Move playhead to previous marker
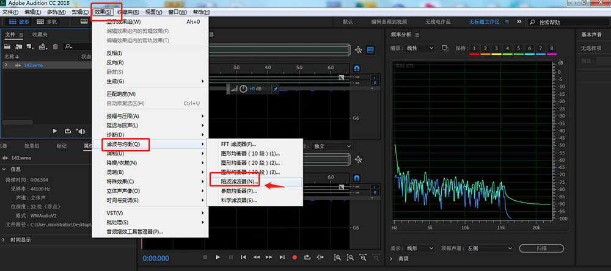This screenshot has height=271, width=611. pyautogui.click(x=243, y=257)
